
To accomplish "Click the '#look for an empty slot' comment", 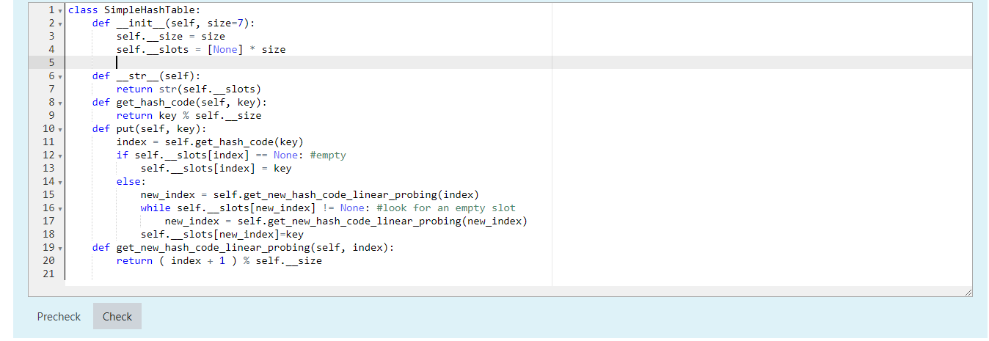I will tap(446, 208).
